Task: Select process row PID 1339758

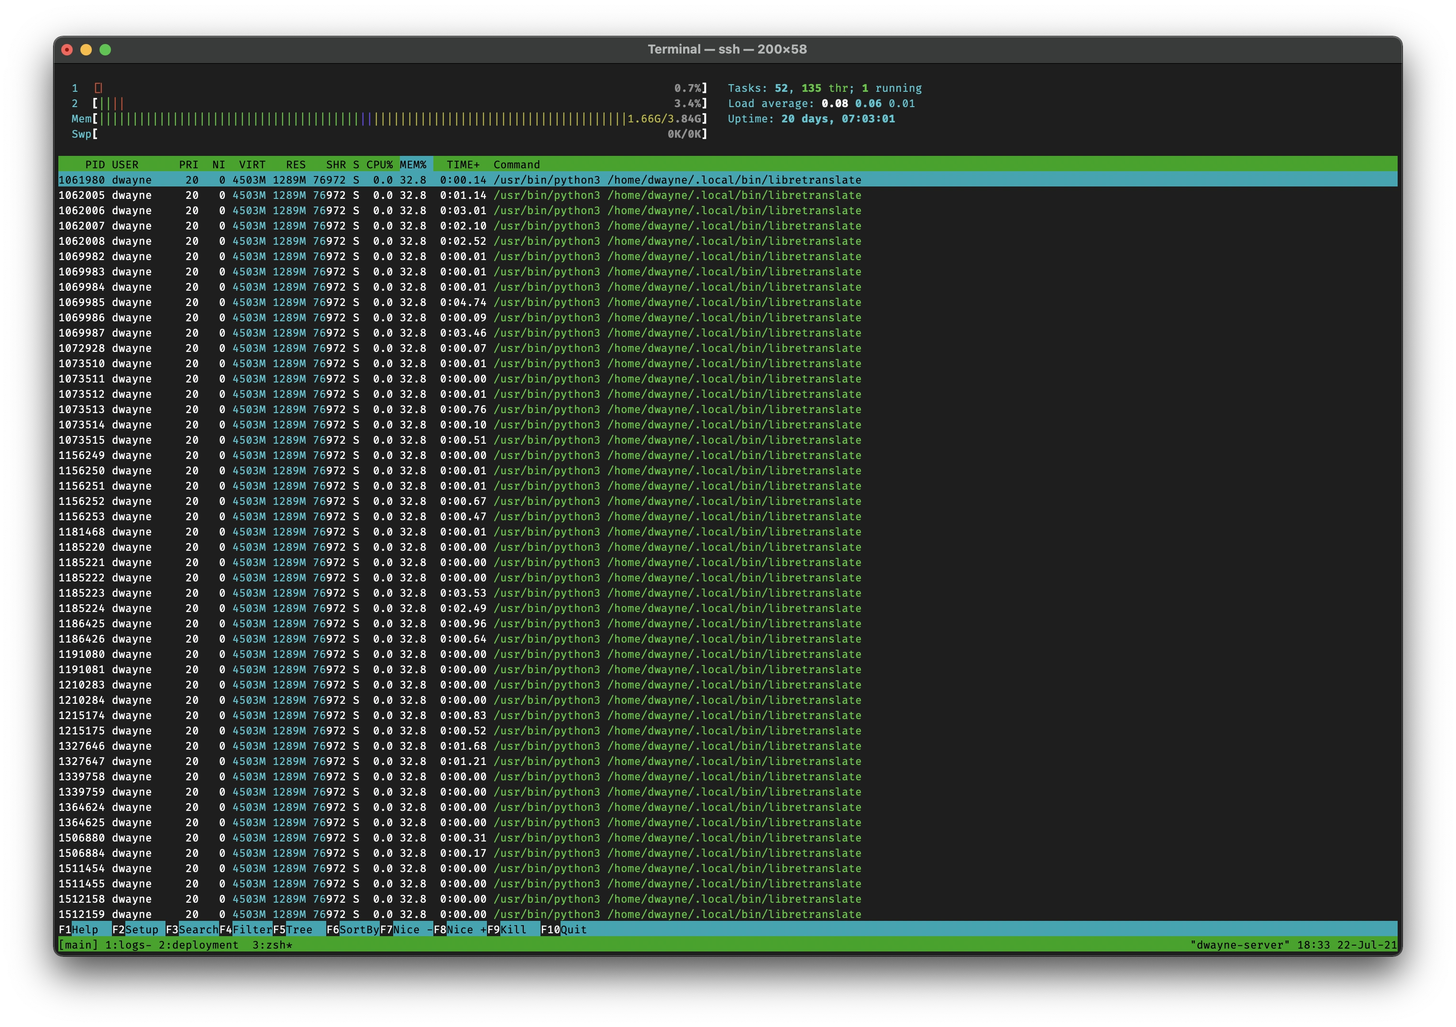Action: 728,776
